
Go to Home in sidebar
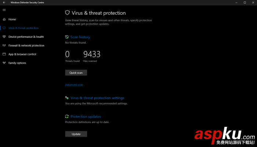(x=12, y=19)
